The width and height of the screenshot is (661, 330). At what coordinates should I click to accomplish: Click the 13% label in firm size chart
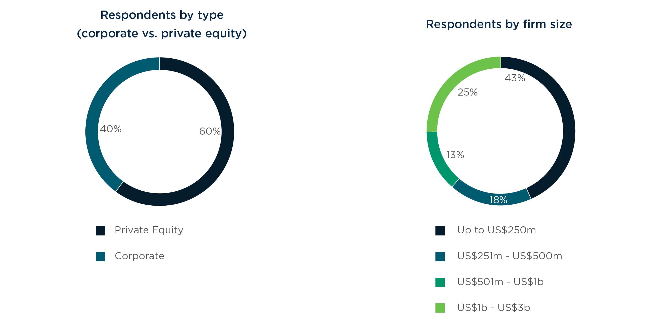tap(455, 155)
